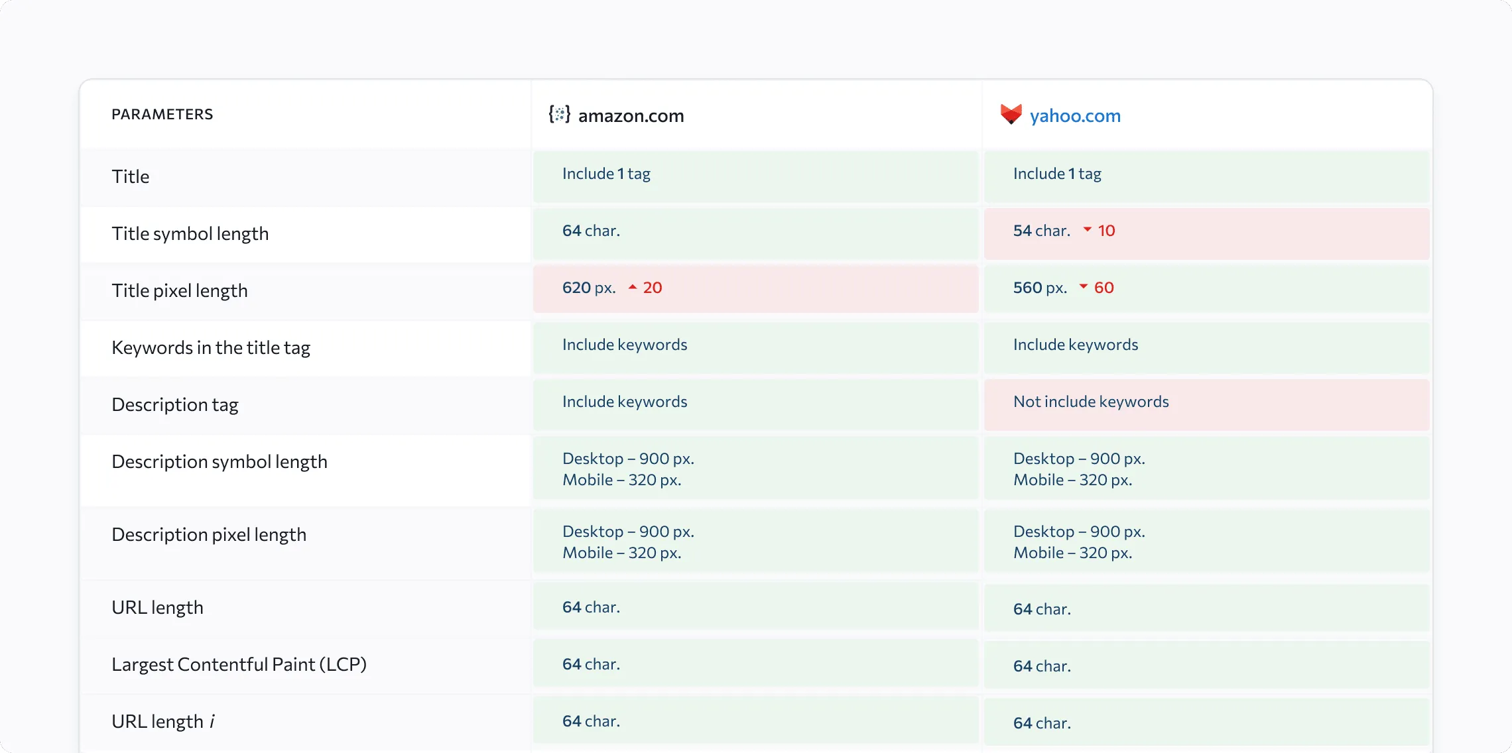Select the PARAMETERS column header
Viewport: 1512px width, 753px height.
coord(162,114)
